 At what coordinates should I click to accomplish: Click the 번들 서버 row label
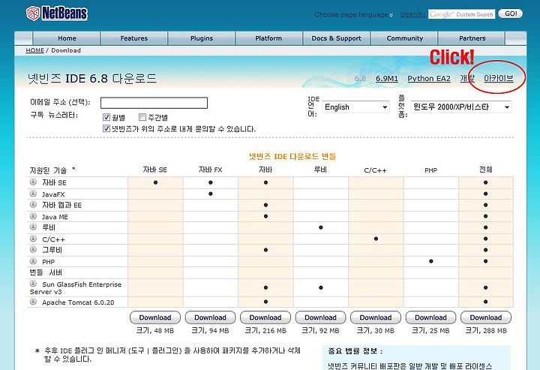[x=46, y=272]
